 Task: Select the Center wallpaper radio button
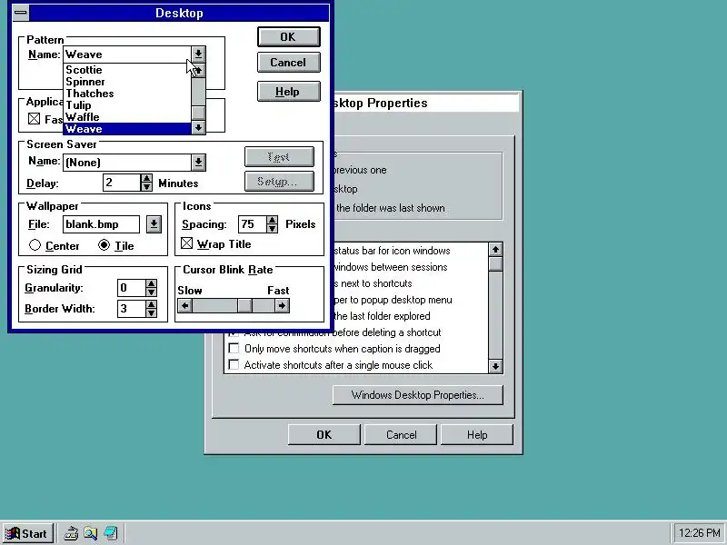pos(35,245)
